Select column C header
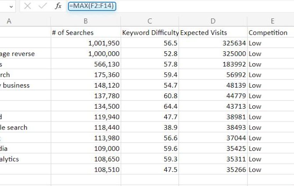Screen dimensions: 294x186 (150, 21)
